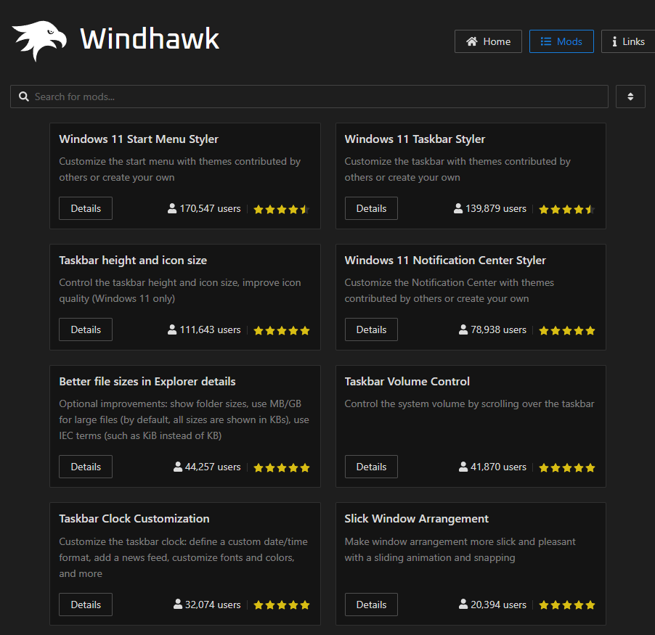This screenshot has width=655, height=635.
Task: Click user icon beside 111,643 users
Action: 172,329
